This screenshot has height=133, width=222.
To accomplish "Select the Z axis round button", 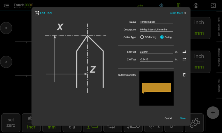I will [6, 62].
